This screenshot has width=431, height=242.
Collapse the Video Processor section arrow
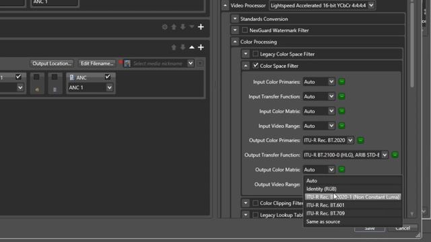(225, 5)
